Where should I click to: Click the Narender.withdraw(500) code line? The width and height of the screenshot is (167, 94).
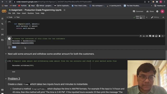click(x=23, y=66)
